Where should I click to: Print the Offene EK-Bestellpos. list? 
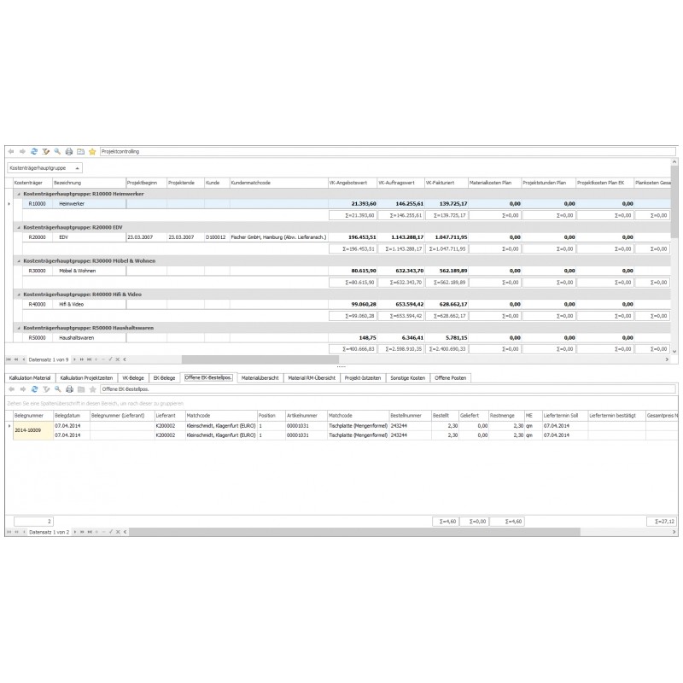click(69, 389)
